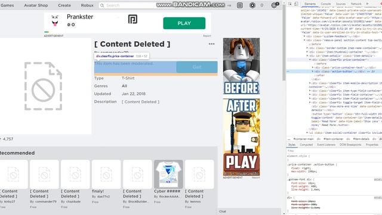382x215 pixels.
Task: Open creator link commander79 in recommendations
Action: pyautogui.click(x=46, y=202)
